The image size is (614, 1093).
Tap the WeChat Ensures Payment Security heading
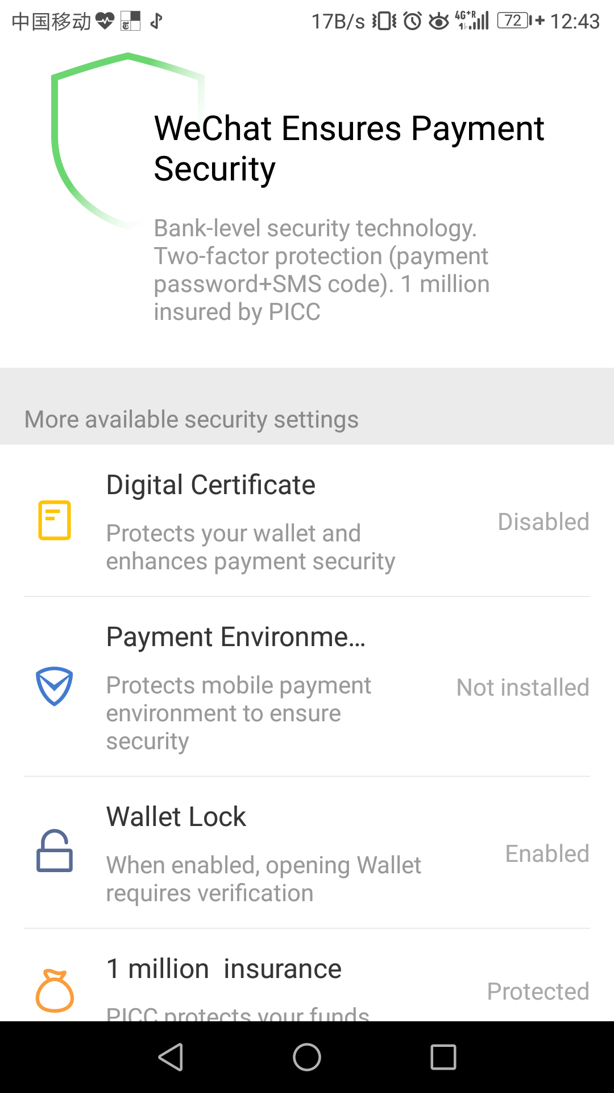[x=349, y=148]
